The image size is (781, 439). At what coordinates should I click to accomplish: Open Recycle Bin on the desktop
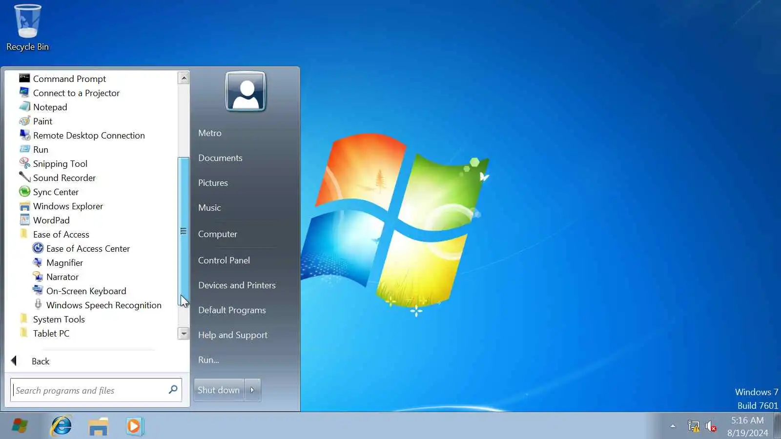27,28
